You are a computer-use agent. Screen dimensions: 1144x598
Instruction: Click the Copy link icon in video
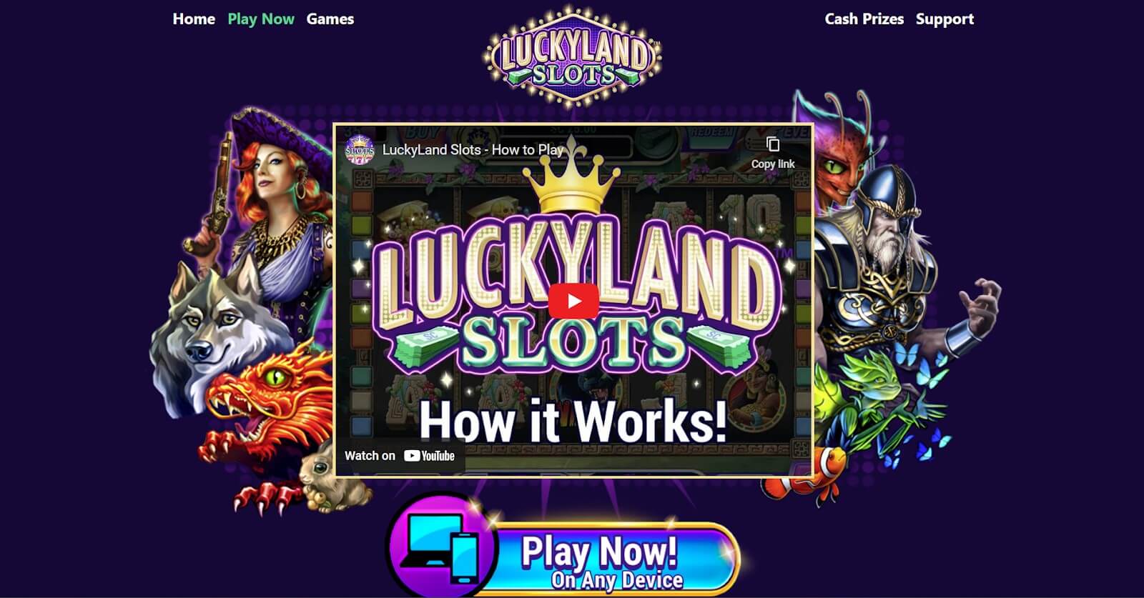pyautogui.click(x=773, y=144)
